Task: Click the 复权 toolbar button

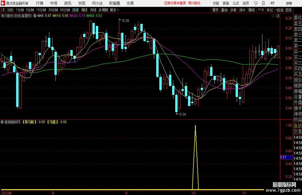Action: 215,10
